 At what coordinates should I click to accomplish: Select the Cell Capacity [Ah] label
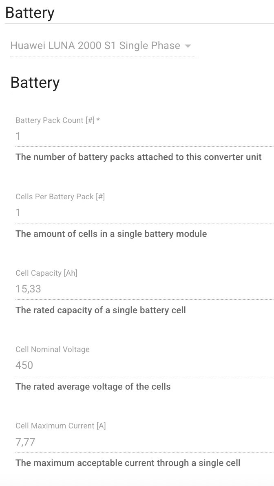[46, 273]
